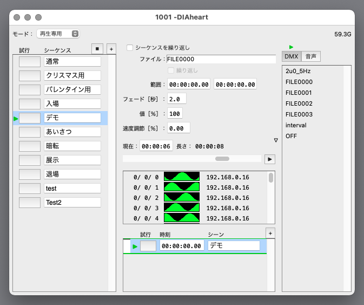This screenshot has height=305, width=364.
Task: Click the ファイル field containing FILE0000
Action: 221,59
